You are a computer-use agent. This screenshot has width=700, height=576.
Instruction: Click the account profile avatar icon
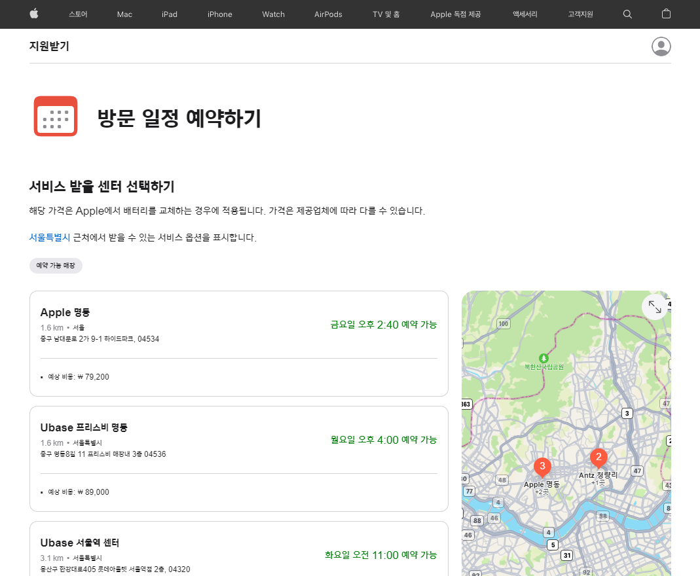coord(661,46)
